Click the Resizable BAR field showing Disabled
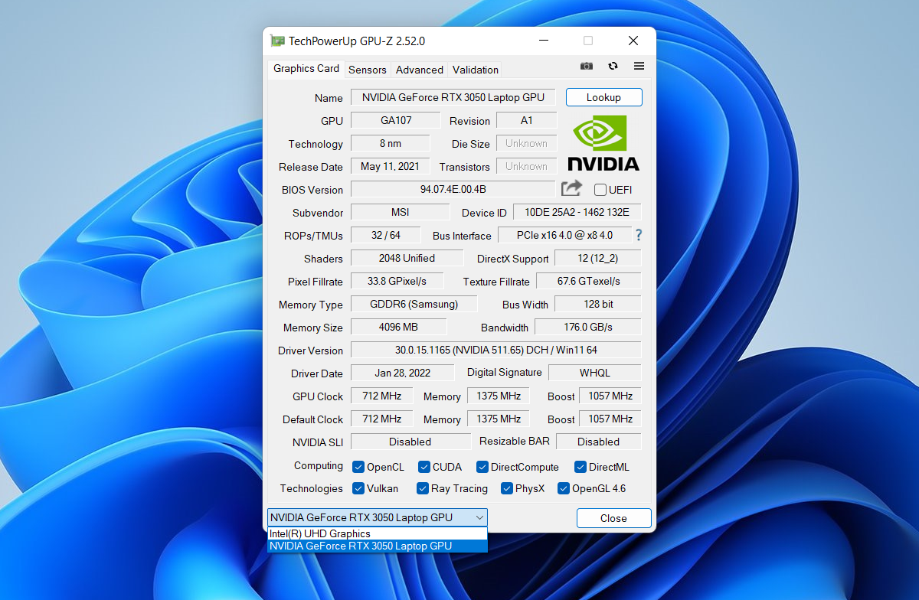Image resolution: width=919 pixels, height=600 pixels. point(599,442)
